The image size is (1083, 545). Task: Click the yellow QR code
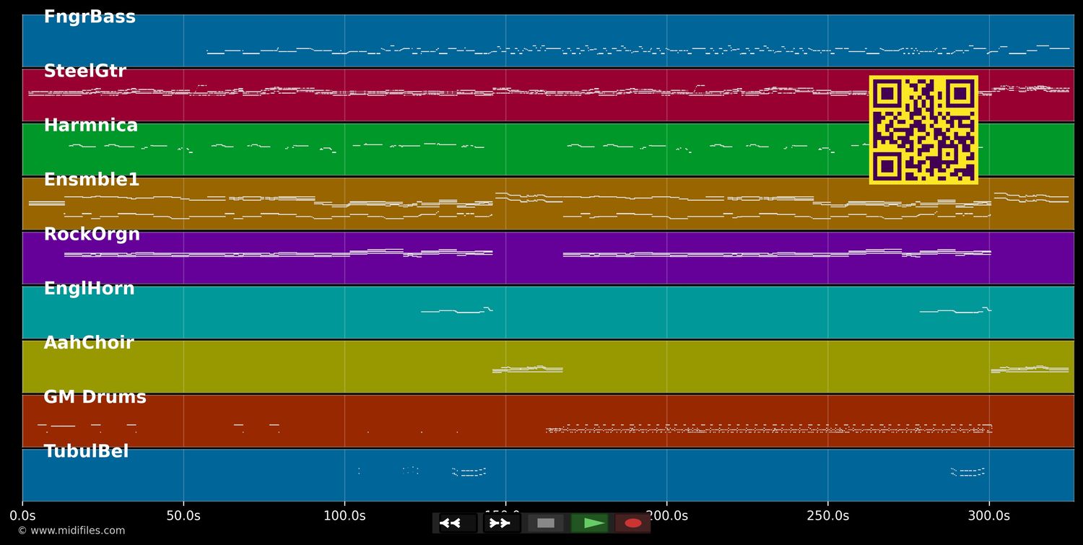[x=923, y=130]
